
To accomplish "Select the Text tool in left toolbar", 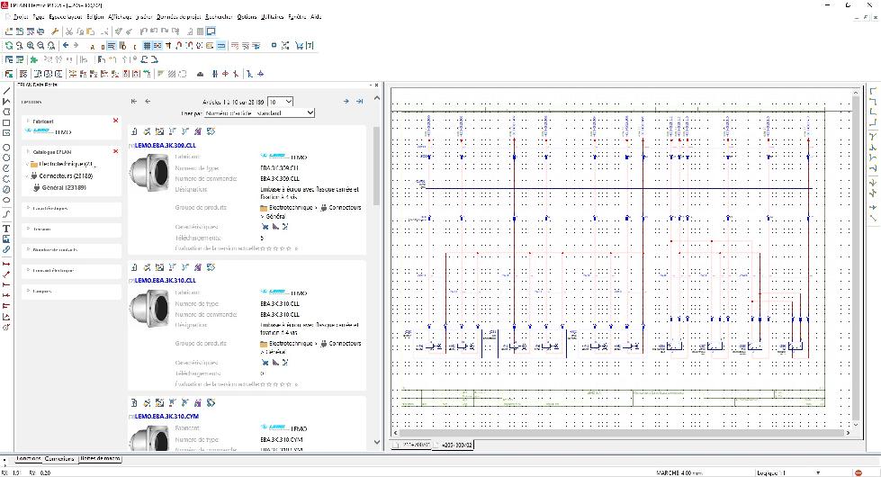I will point(6,229).
